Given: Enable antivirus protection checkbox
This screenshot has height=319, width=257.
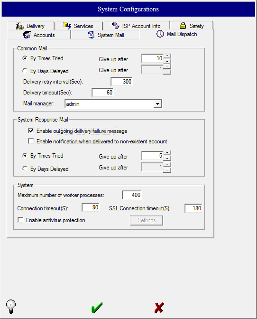Looking at the screenshot, I should [x=20, y=220].
